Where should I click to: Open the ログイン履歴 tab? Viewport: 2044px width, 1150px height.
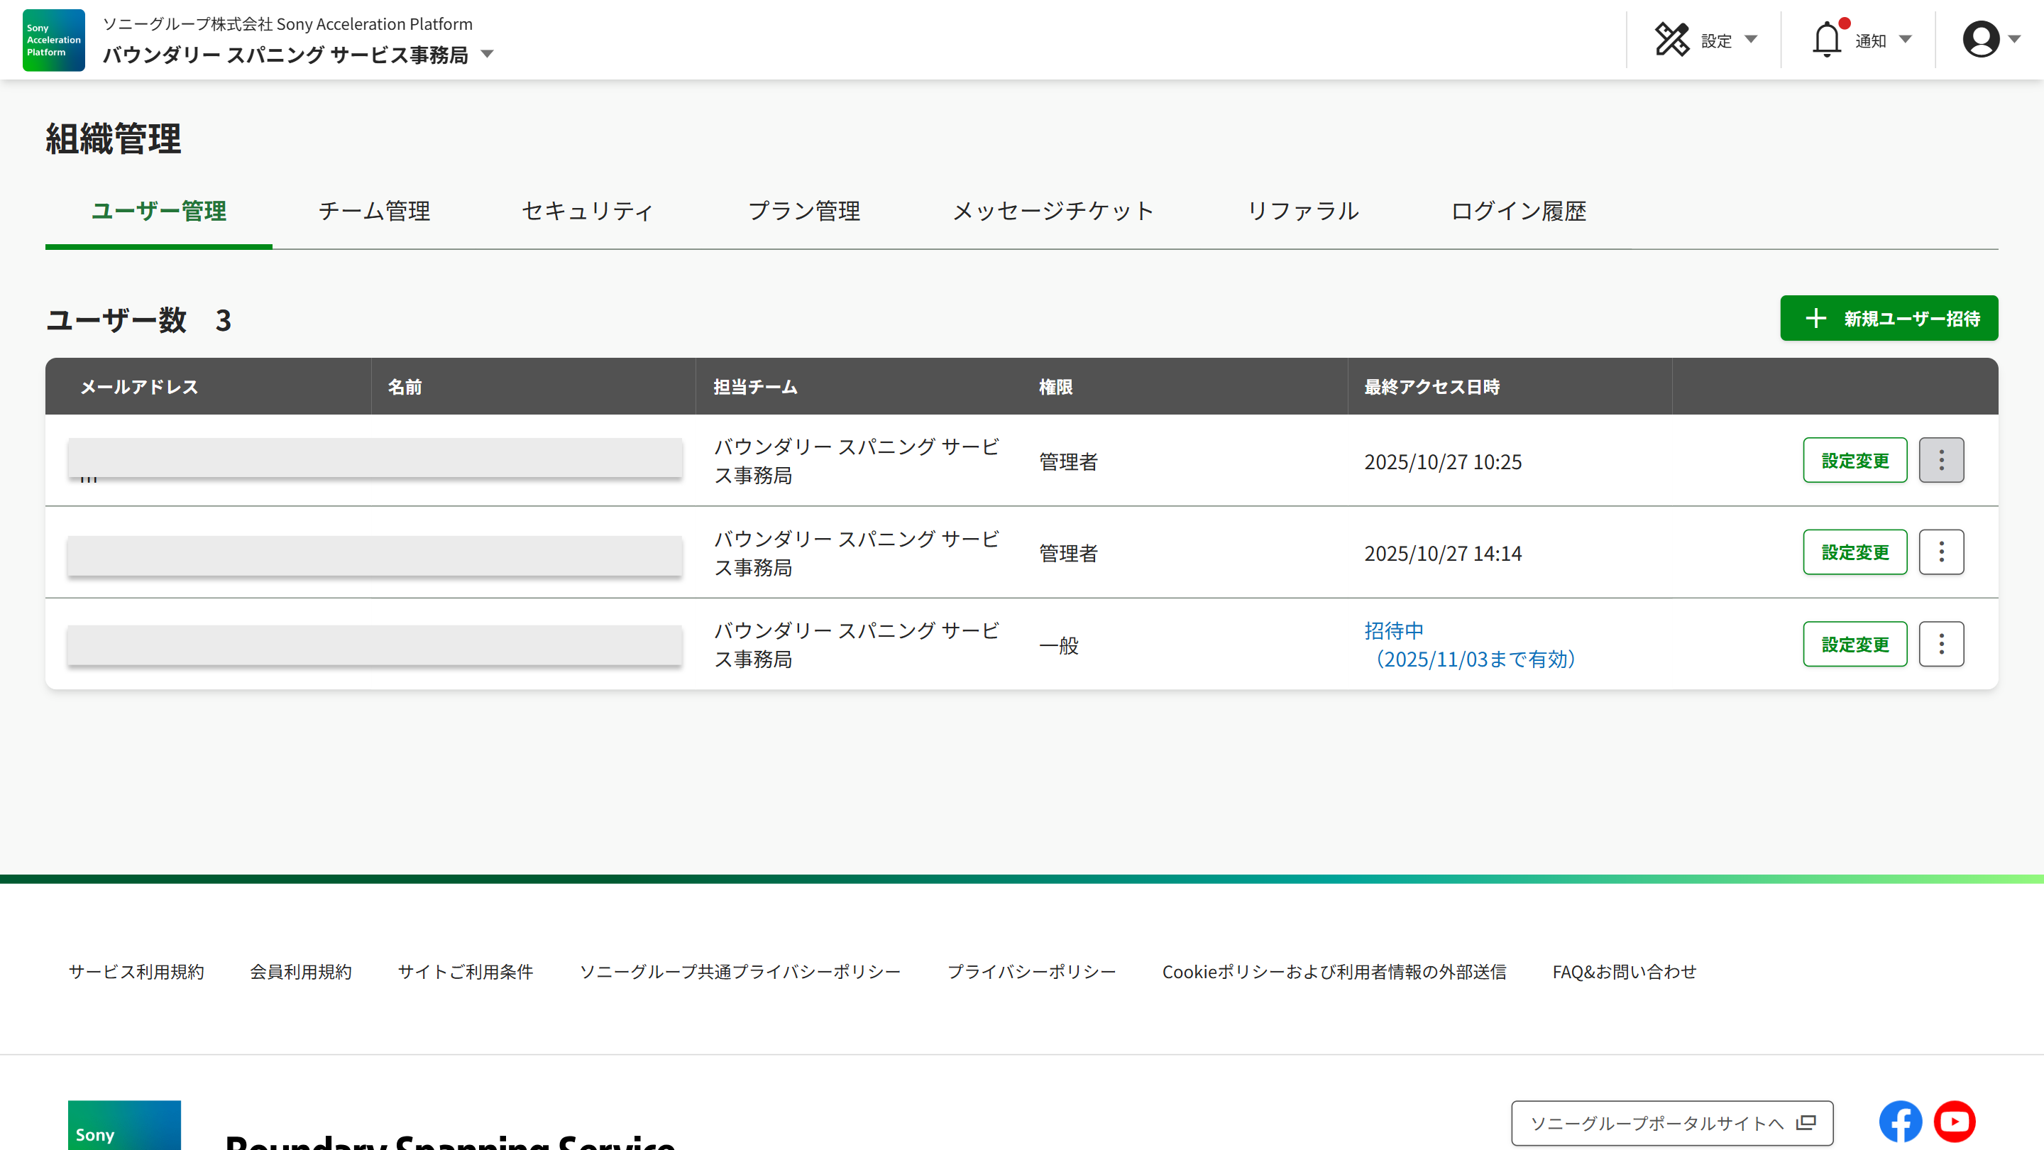(x=1518, y=211)
